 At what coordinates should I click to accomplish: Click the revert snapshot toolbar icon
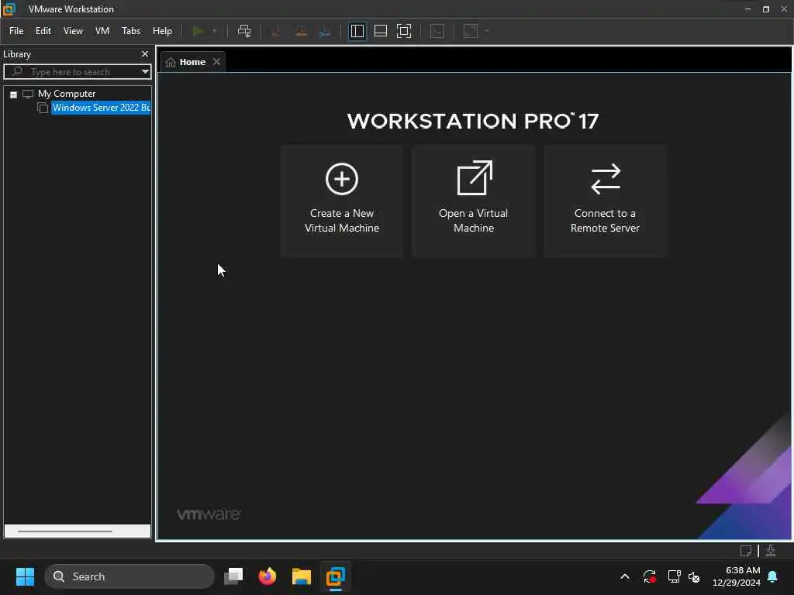(x=301, y=31)
